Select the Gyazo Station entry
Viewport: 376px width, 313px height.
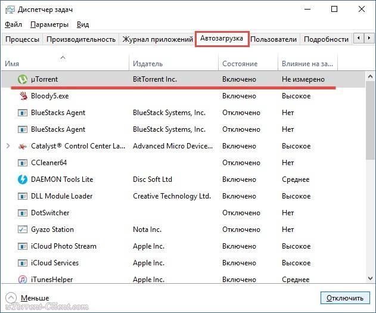coord(52,230)
